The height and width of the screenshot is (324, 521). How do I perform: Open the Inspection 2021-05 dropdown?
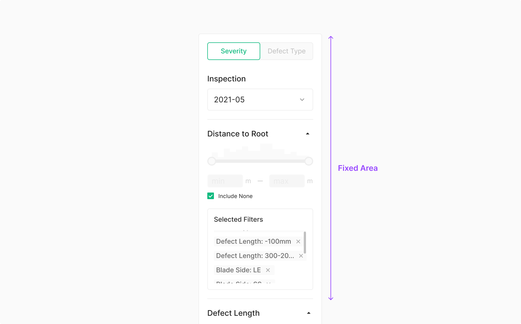click(260, 100)
